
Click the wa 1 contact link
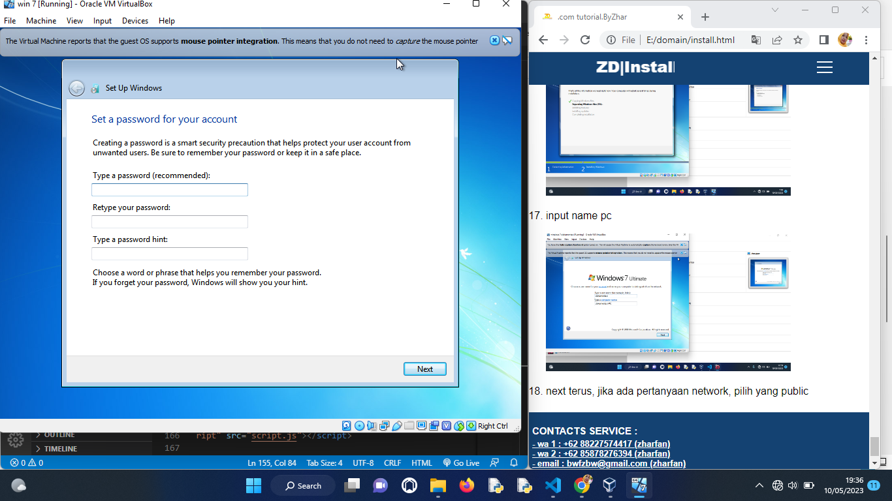601,444
